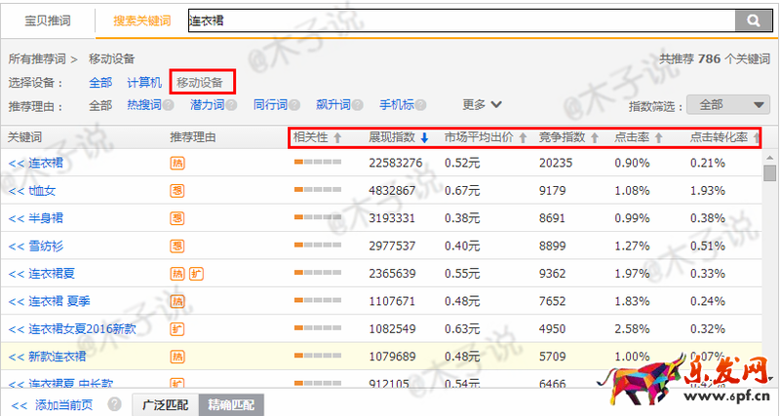This screenshot has width=780, height=416.
Task: Expand the 更多 recommendation reasons
Action: (483, 105)
